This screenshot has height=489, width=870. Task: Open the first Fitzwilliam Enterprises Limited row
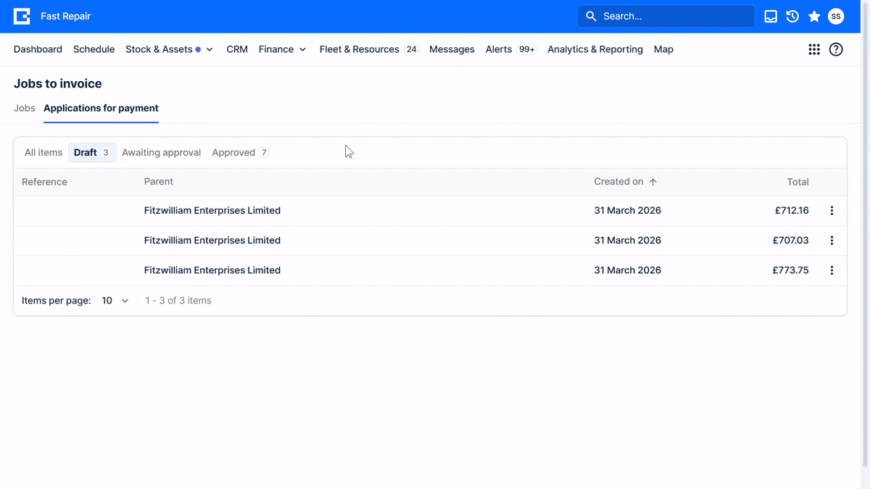430,211
